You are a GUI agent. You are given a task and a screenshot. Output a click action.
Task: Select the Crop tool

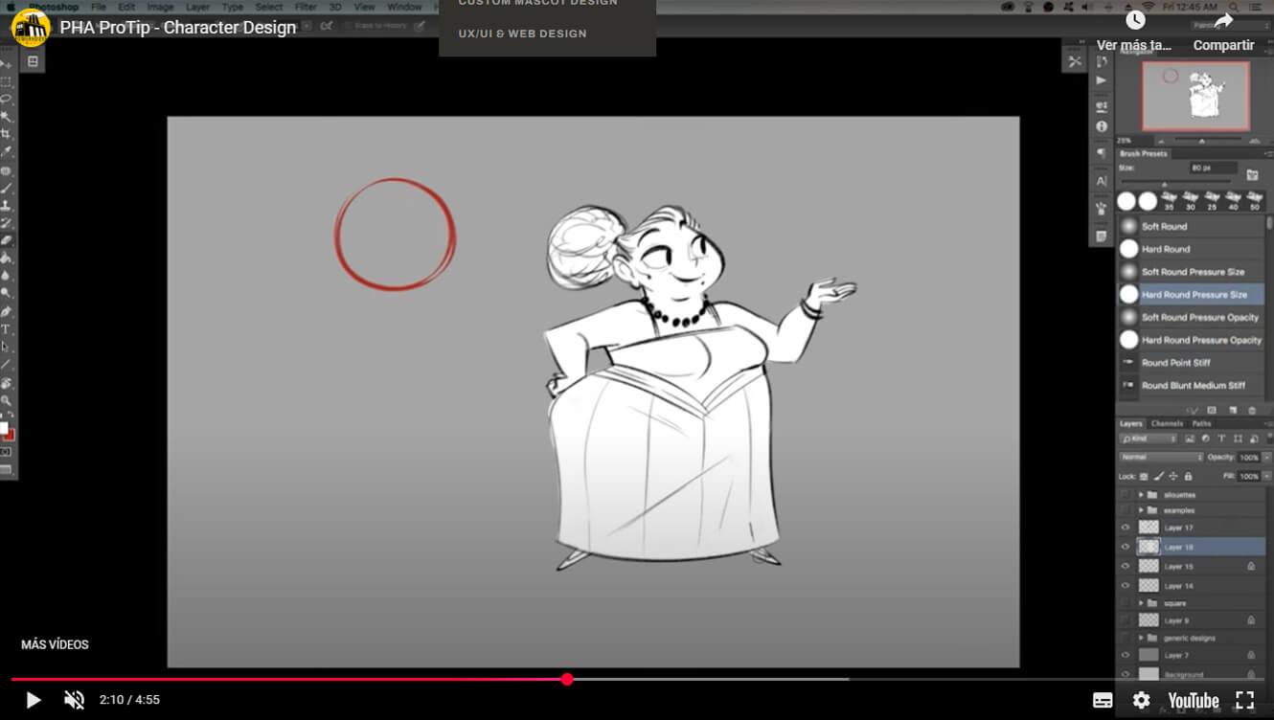[7, 134]
